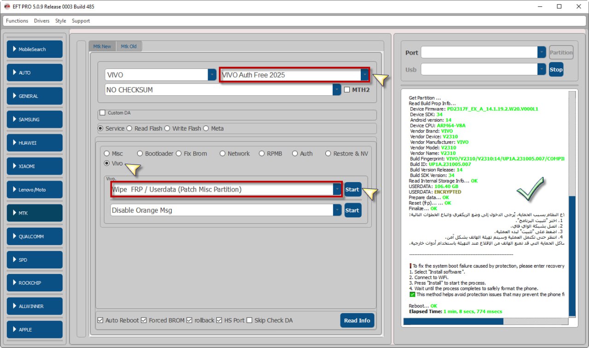Expand the Wipe FRP / Userdata dropdown

pos(338,189)
